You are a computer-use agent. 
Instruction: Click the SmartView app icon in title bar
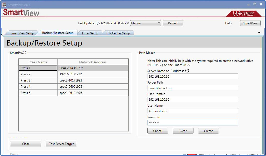point(4,5)
